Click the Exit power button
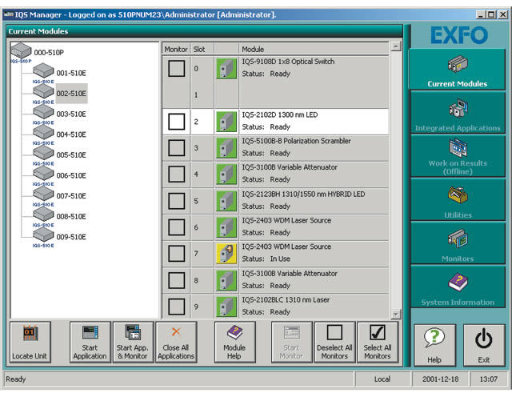Viewport: 512px width, 397px height. [x=484, y=345]
